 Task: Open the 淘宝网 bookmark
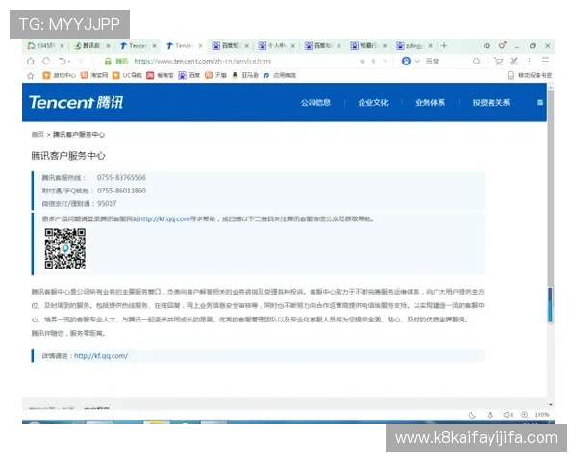(x=94, y=75)
